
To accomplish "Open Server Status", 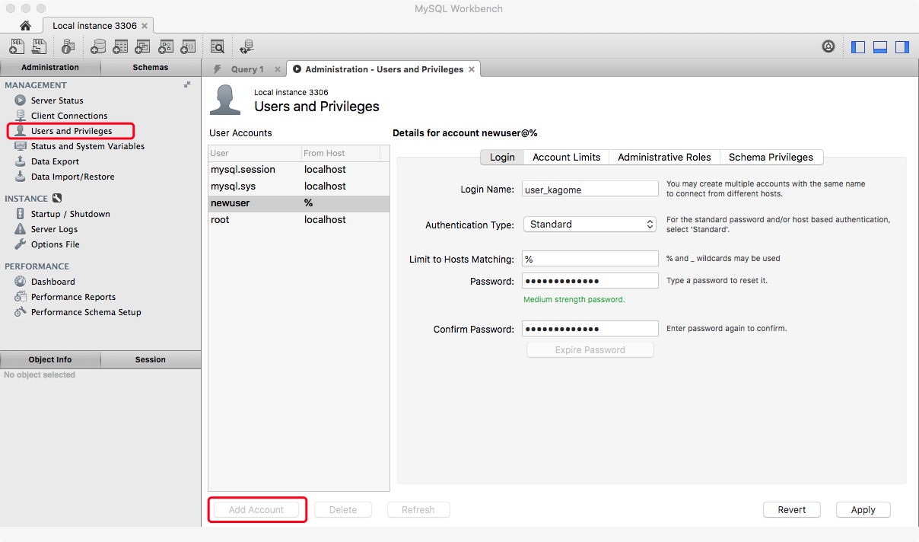I will click(x=57, y=100).
